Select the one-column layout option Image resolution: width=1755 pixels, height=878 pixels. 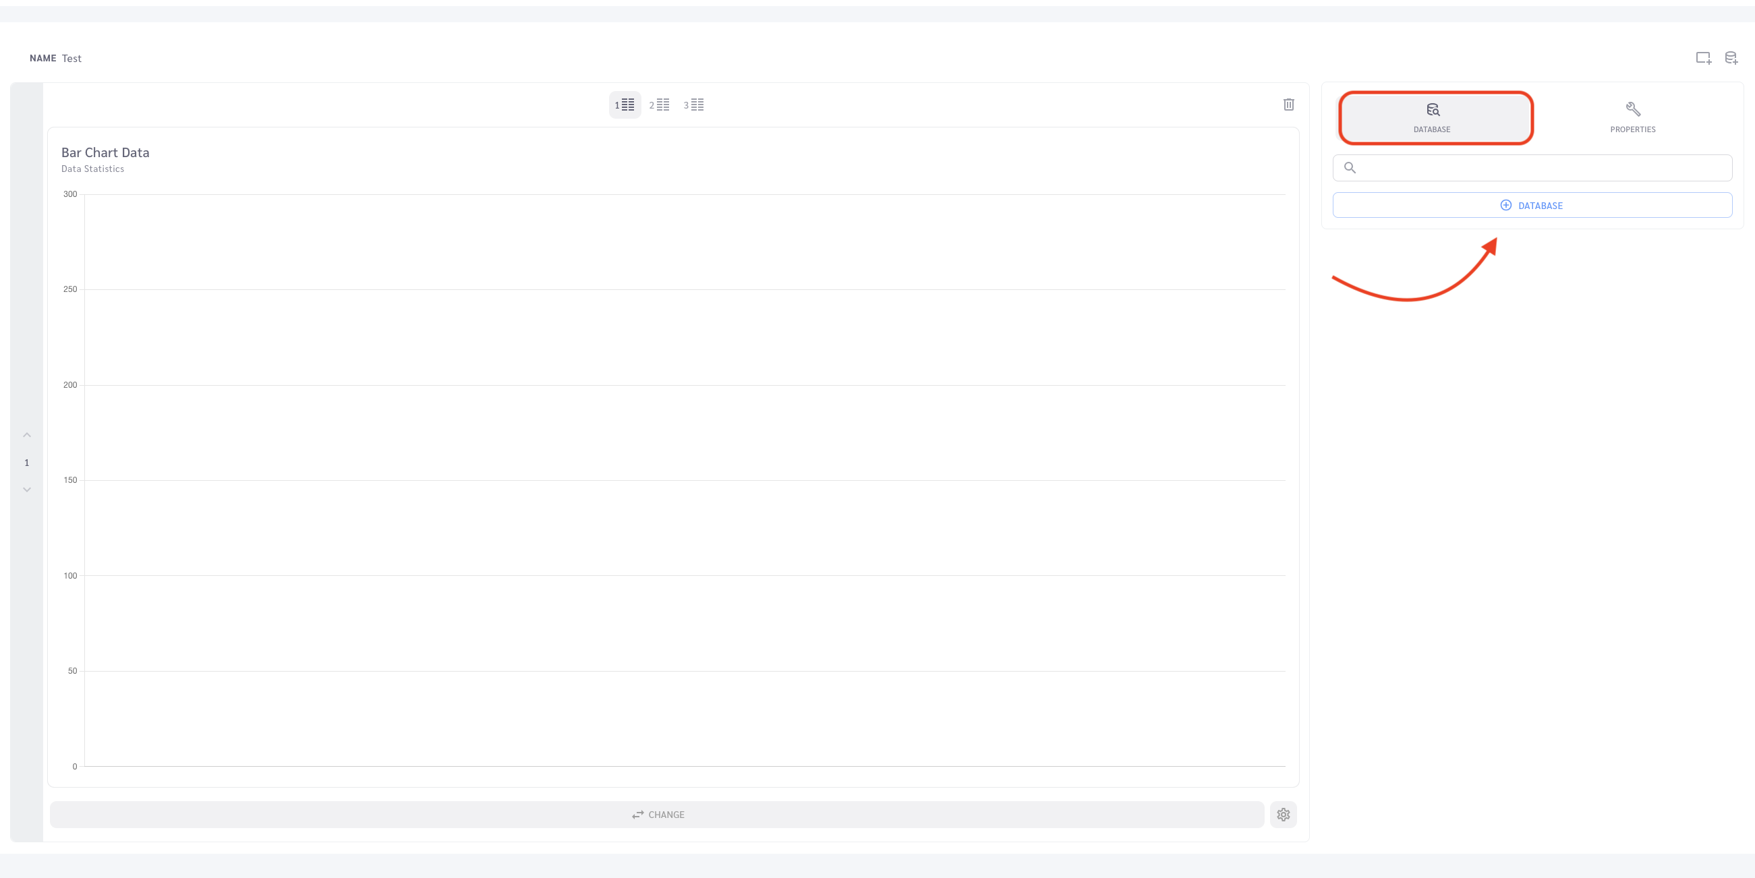tap(625, 105)
